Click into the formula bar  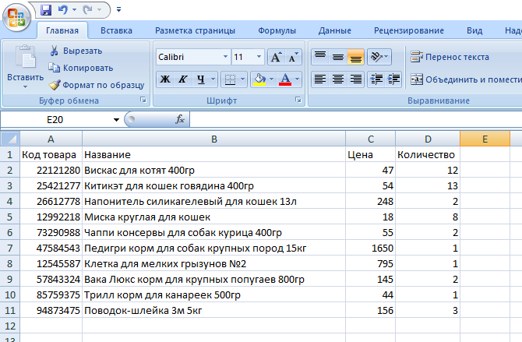point(355,119)
